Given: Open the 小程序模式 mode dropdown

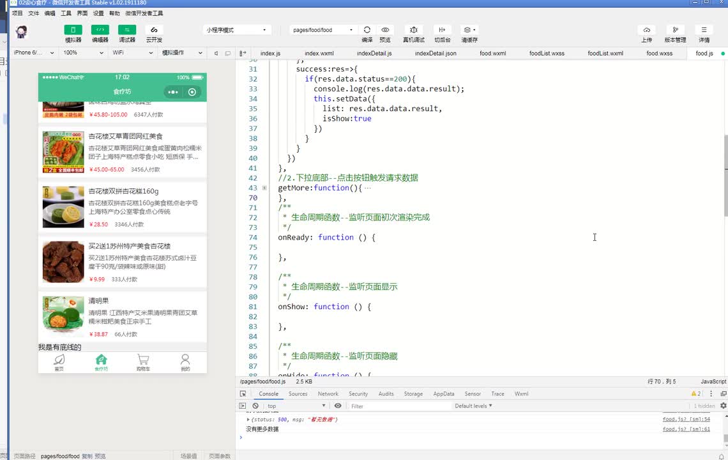Looking at the screenshot, I should pyautogui.click(x=236, y=30).
